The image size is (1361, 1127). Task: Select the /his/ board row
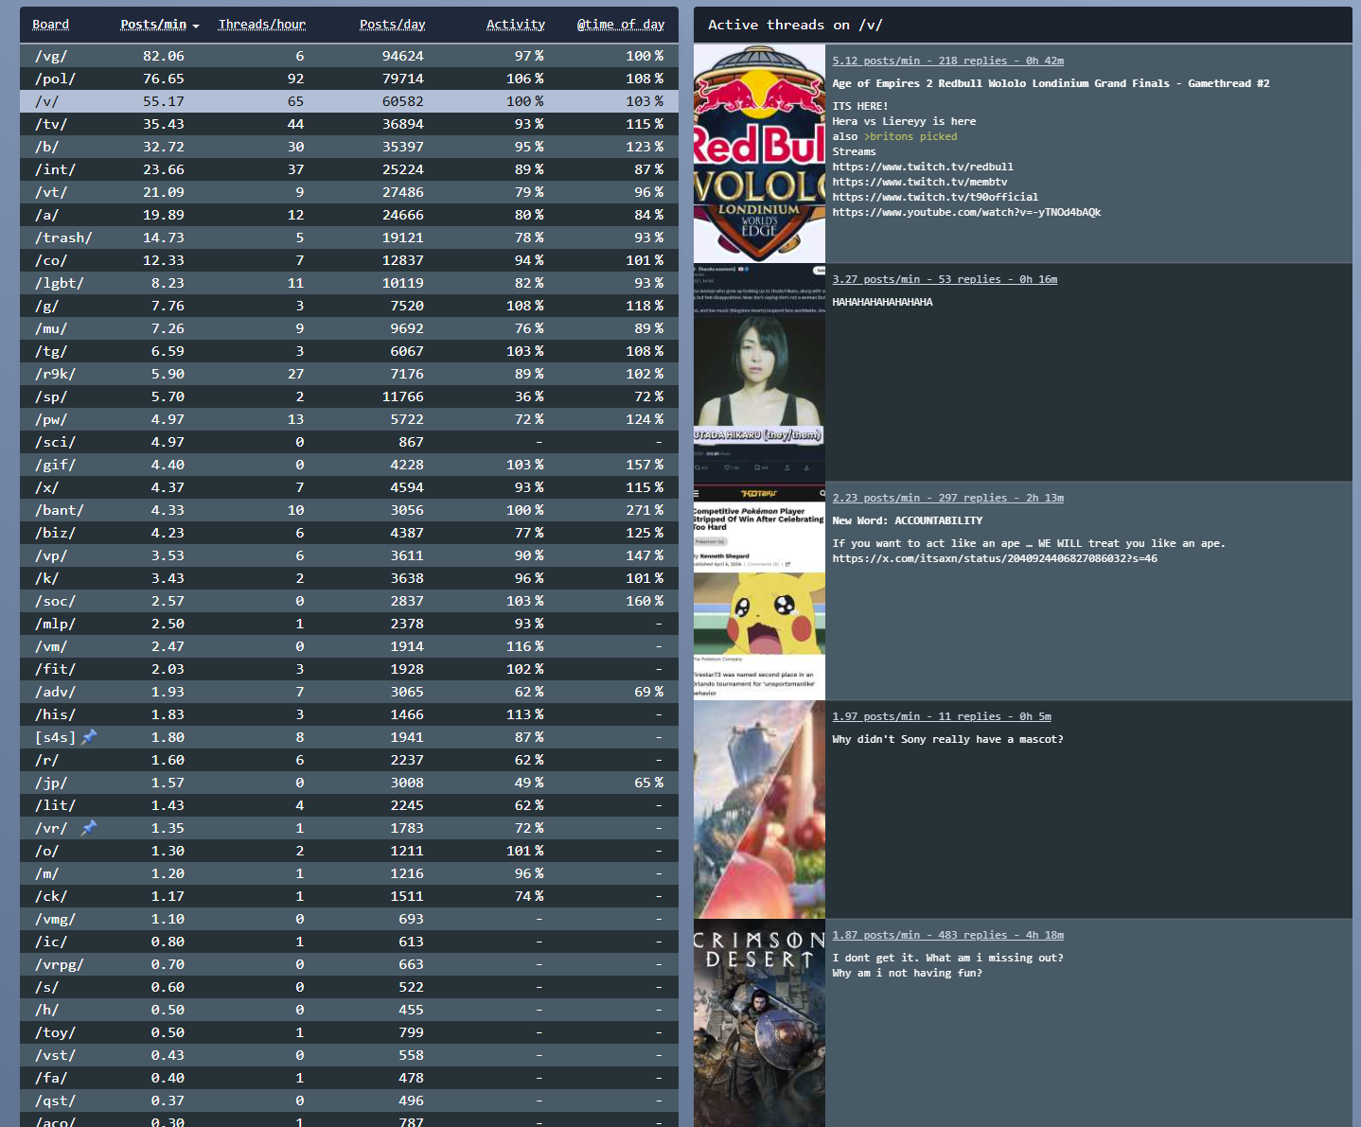click(349, 714)
